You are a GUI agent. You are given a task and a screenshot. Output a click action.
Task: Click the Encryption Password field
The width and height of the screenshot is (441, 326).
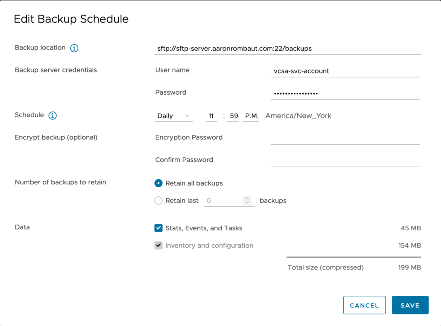345,138
